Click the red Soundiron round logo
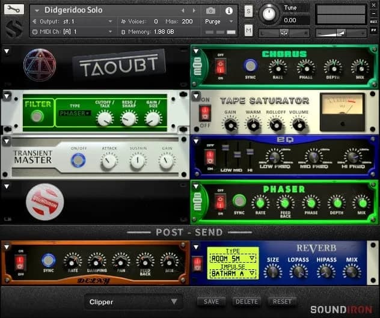380x318 pixels. [46, 201]
